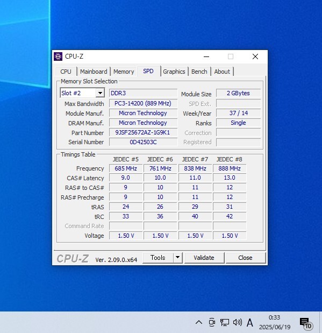The image size is (322, 333).
Task: Click the DRAM Manuf. Micron Technology value
Action: [144, 123]
